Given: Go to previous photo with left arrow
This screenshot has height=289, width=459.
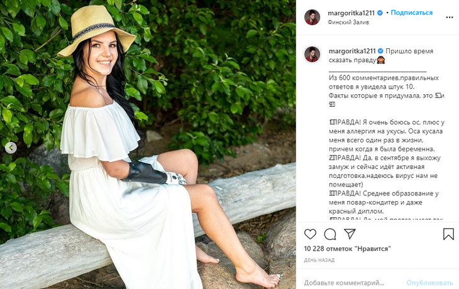Looking at the screenshot, I should coord(11,148).
